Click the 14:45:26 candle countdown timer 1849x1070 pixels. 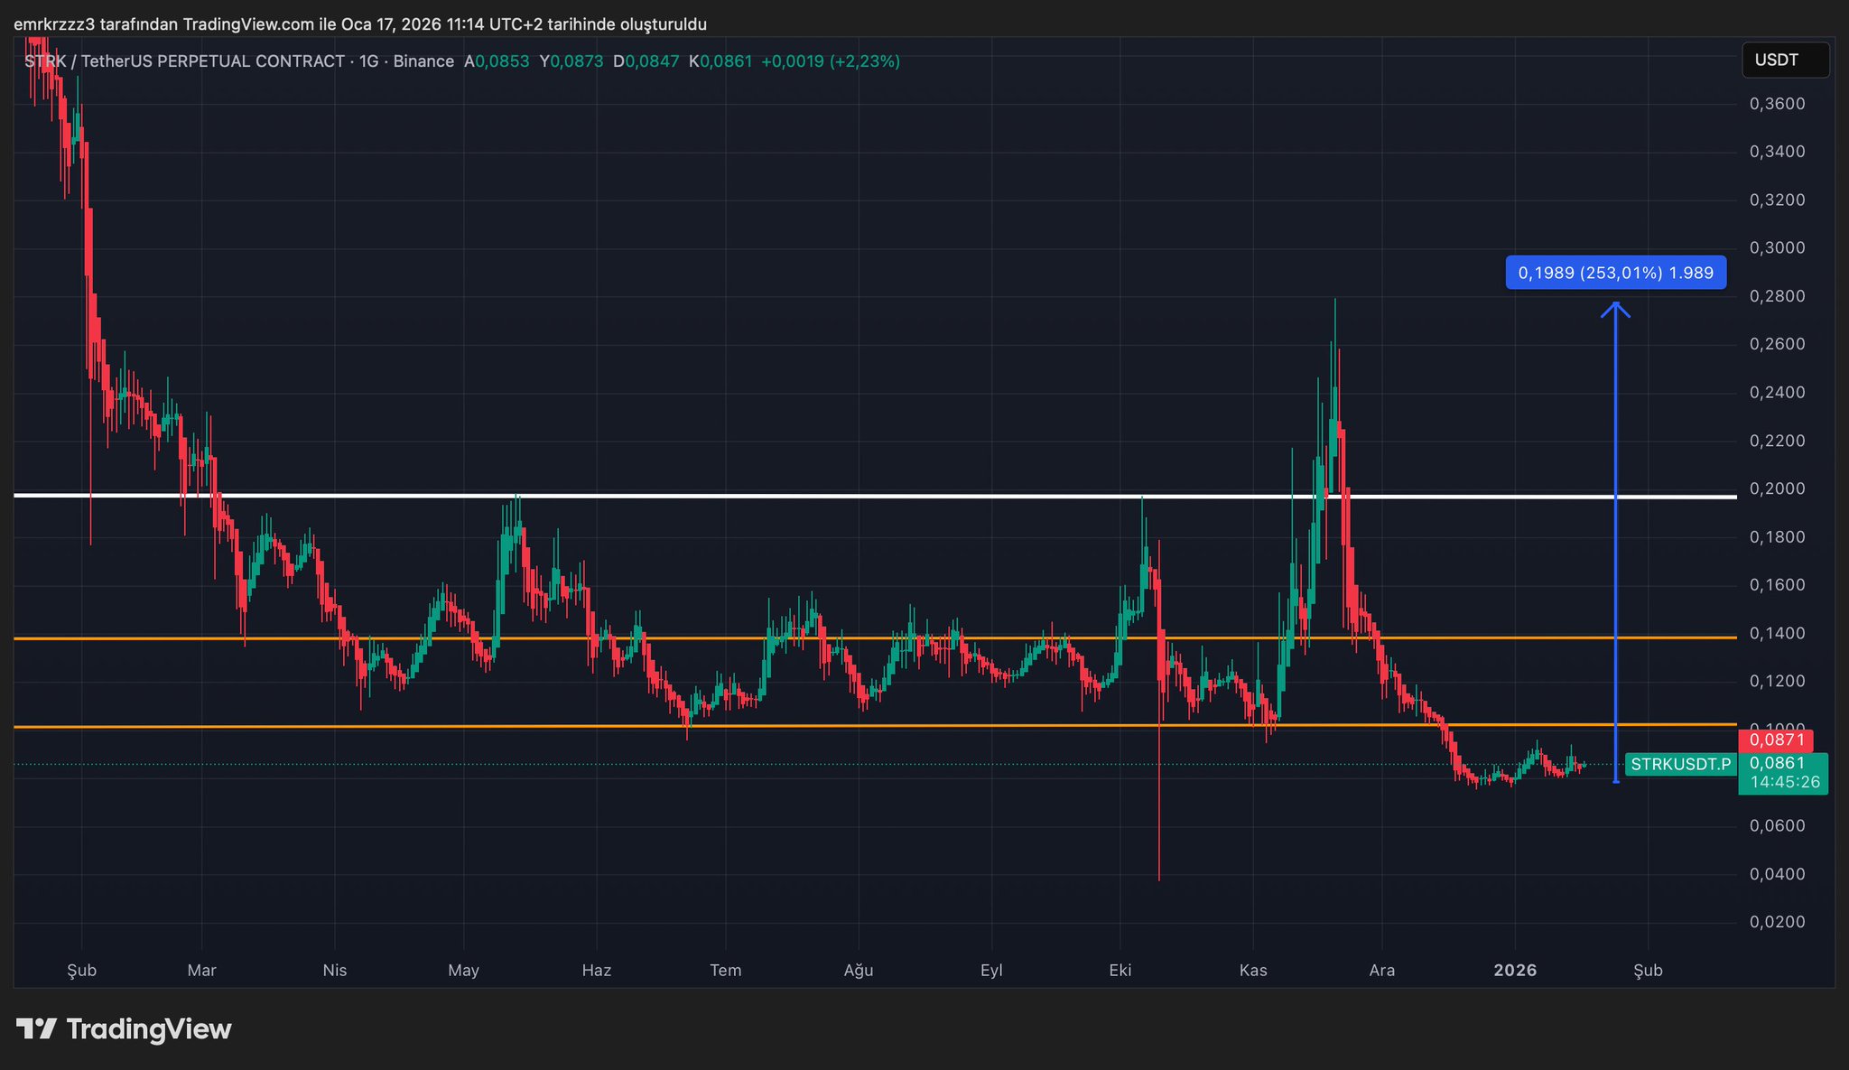tap(1784, 783)
